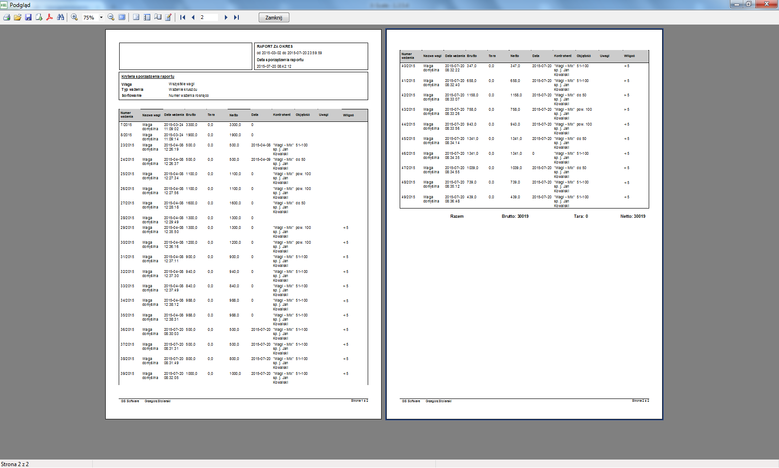Zoom in with the magnifier plus
Viewport: 779px width, 468px height.
74,17
